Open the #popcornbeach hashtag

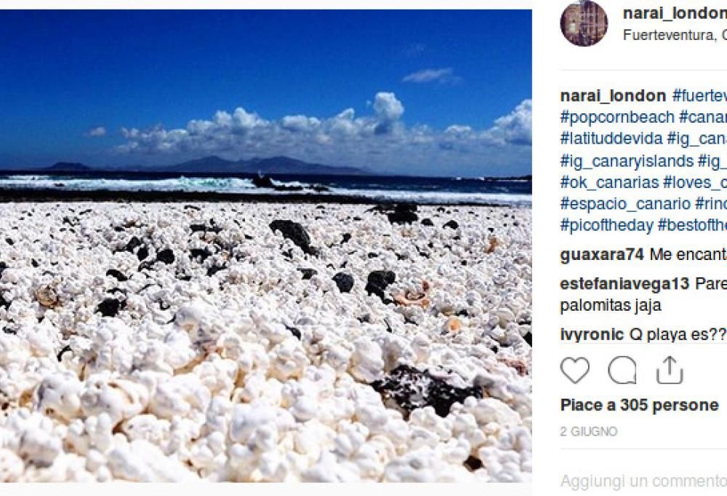pos(617,117)
